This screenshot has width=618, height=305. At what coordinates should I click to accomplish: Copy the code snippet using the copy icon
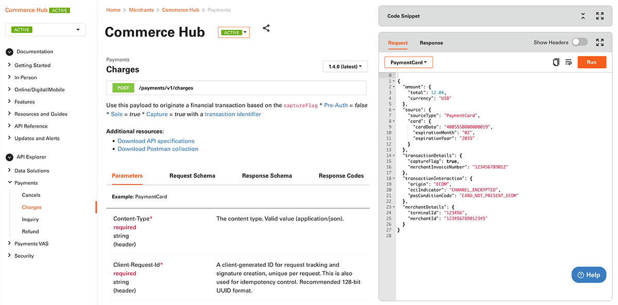(x=556, y=62)
